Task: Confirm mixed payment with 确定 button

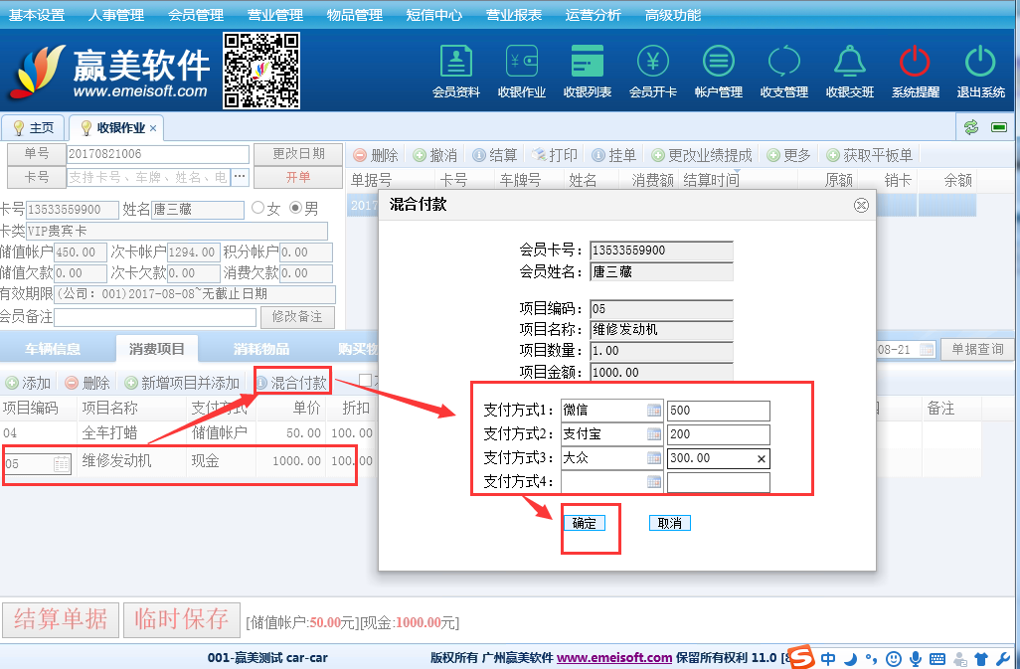Action: point(584,523)
